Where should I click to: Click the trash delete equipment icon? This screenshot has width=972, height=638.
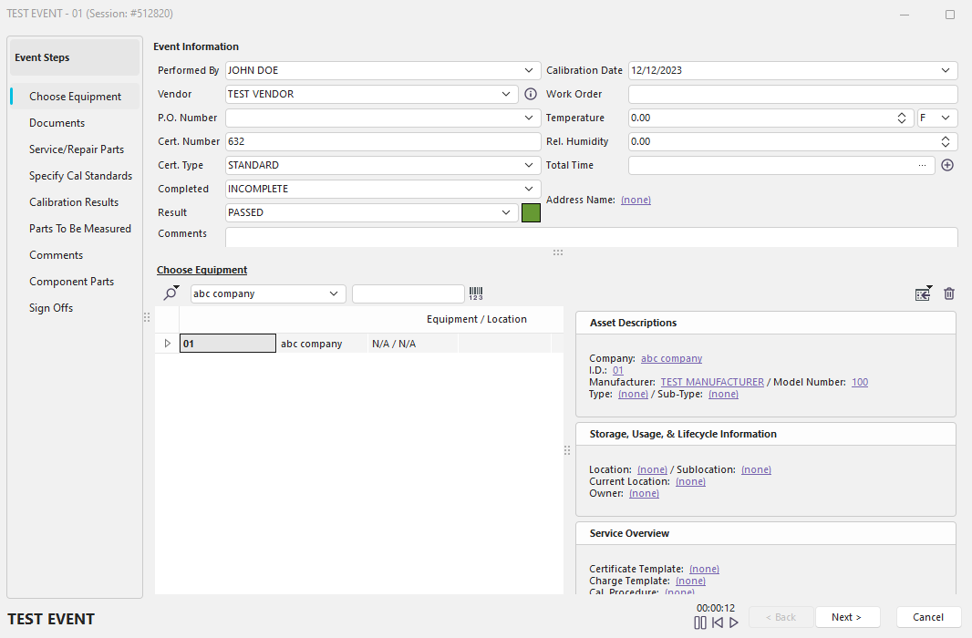pyautogui.click(x=949, y=293)
